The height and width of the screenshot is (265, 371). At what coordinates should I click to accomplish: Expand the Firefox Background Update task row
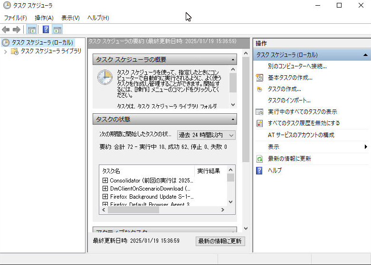click(x=105, y=196)
